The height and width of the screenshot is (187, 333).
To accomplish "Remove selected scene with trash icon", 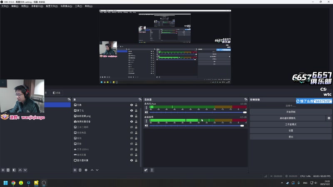I will pyautogui.click(x=8, y=170).
